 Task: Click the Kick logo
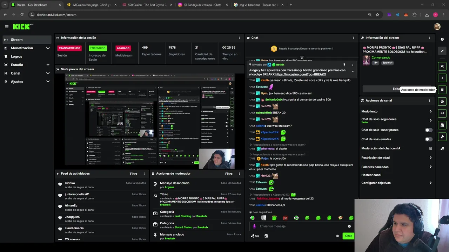pyautogui.click(x=23, y=27)
